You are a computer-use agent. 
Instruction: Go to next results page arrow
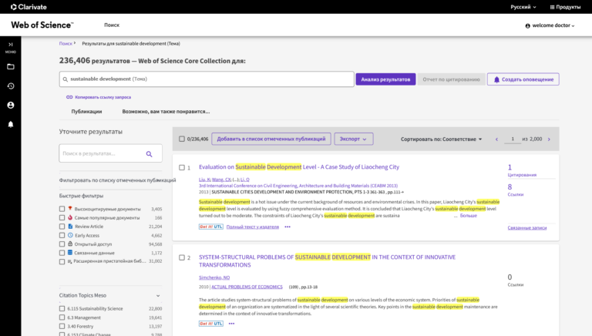tap(549, 139)
